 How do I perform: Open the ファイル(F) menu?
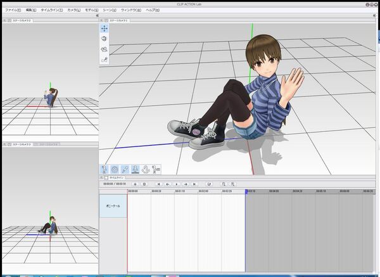(12, 10)
